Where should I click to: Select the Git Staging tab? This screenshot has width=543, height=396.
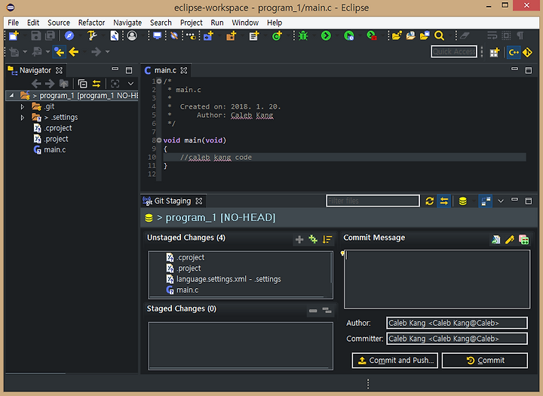[x=173, y=201]
